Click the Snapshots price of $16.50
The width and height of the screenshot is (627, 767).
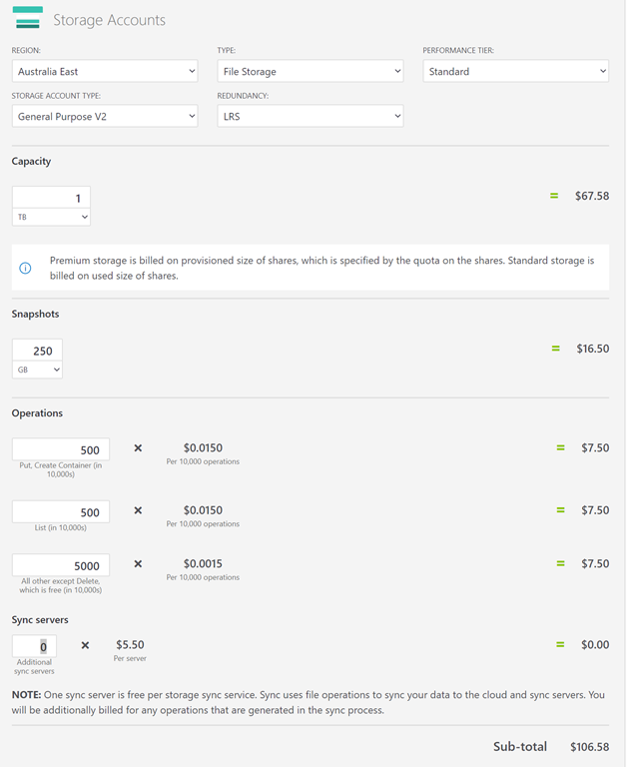tap(592, 349)
